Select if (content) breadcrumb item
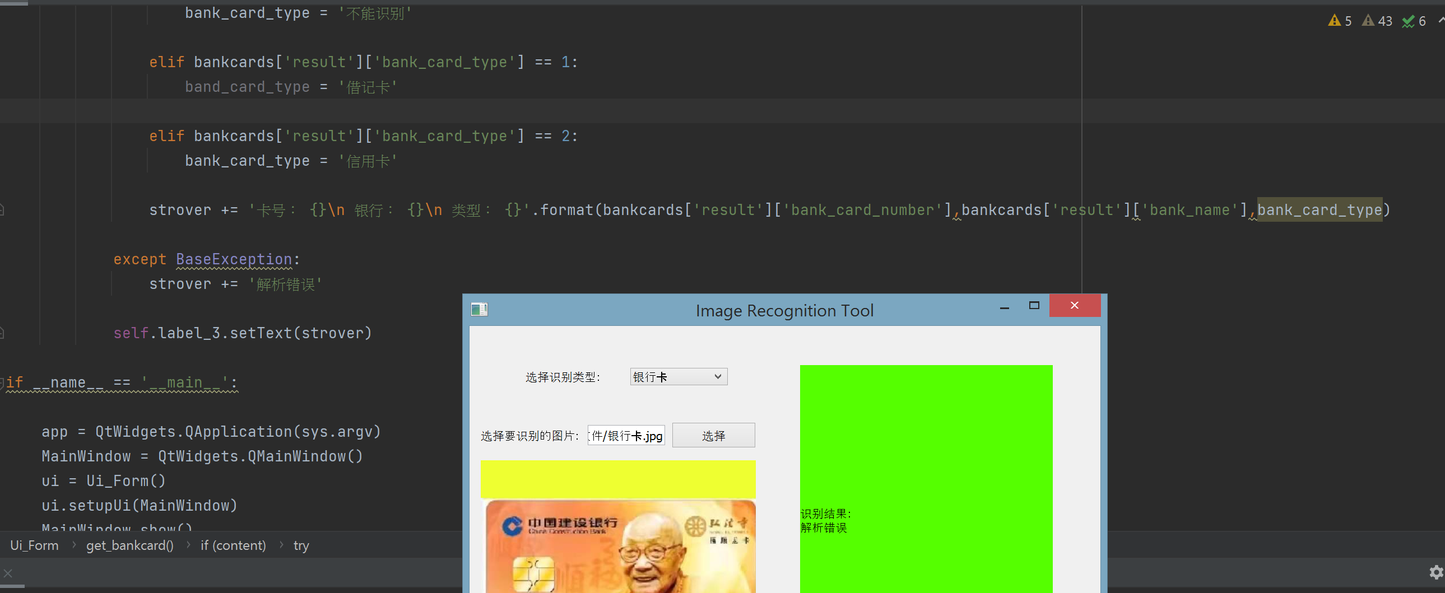 pyautogui.click(x=233, y=545)
